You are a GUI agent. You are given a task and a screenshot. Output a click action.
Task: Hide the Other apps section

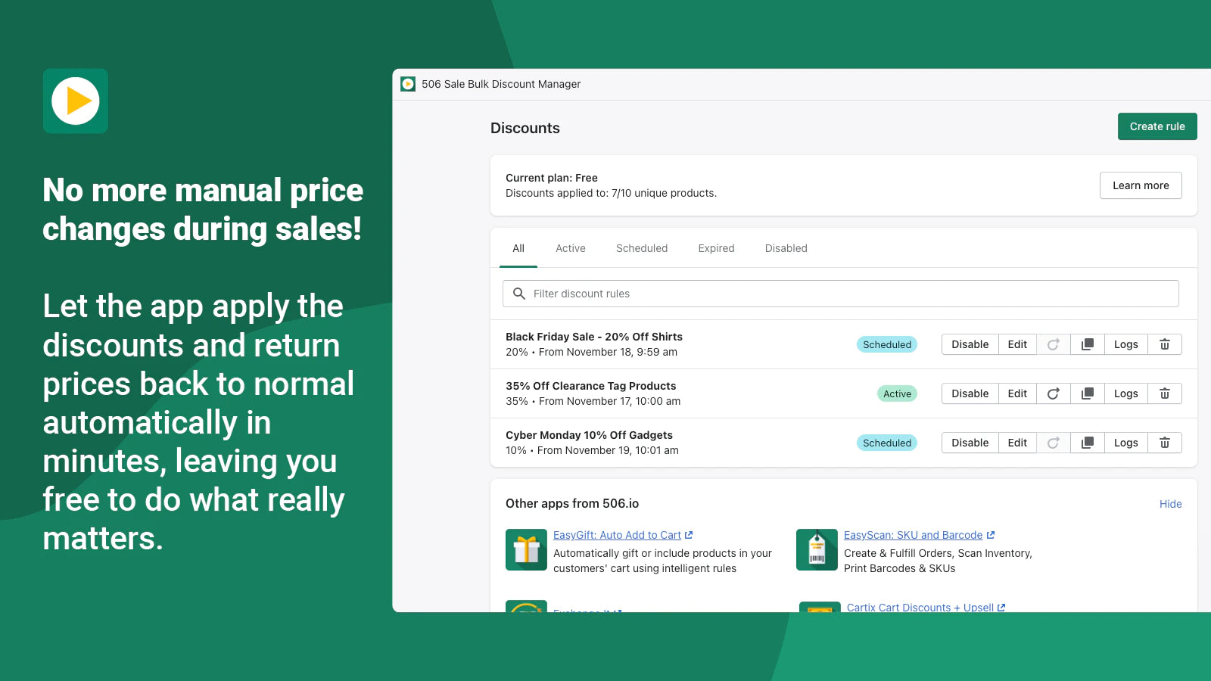[x=1170, y=504]
